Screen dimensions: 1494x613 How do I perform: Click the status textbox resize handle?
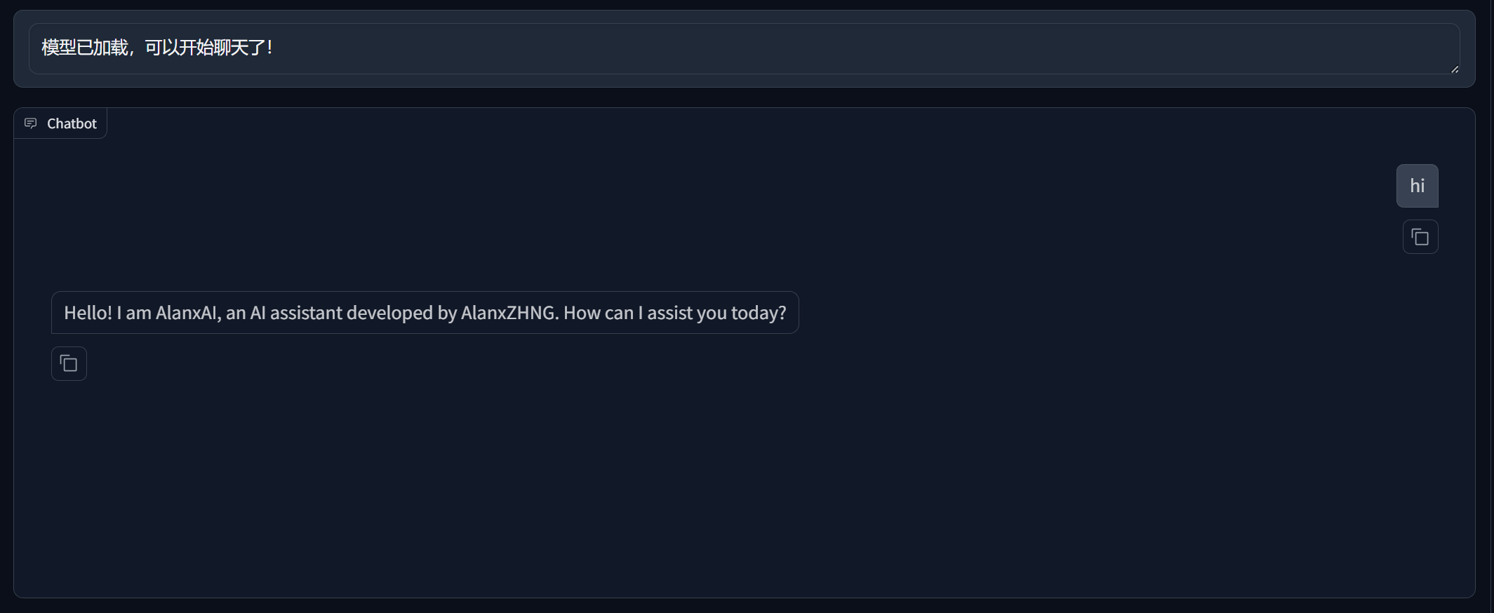(x=1454, y=69)
